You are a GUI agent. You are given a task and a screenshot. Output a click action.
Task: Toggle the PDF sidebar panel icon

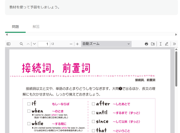(x=8, y=44)
